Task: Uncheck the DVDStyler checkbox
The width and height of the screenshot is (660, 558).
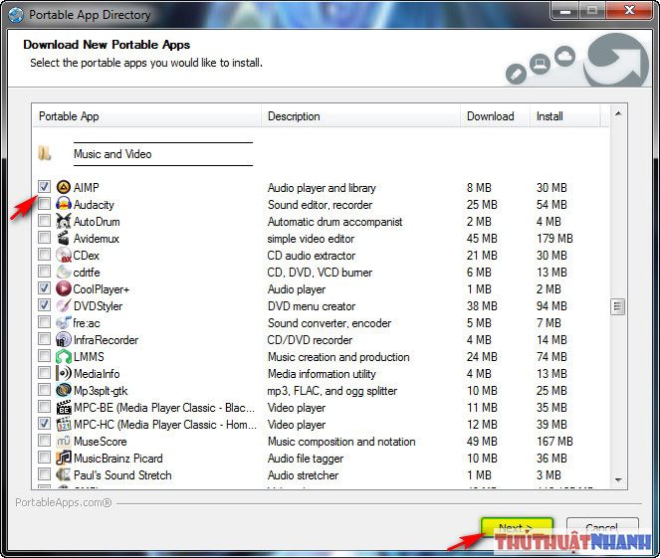Action: tap(44, 304)
